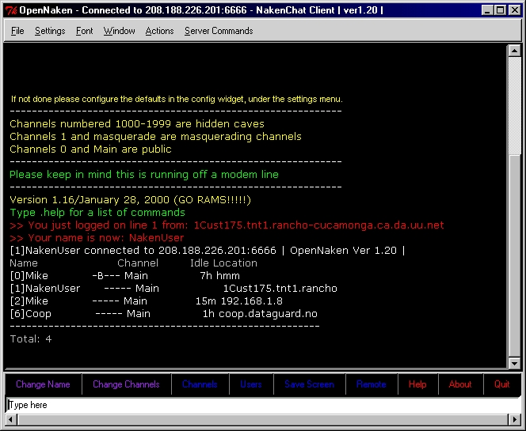Click the vertical scrollbar up arrow
This screenshot has height=431, width=526.
pos(515,51)
